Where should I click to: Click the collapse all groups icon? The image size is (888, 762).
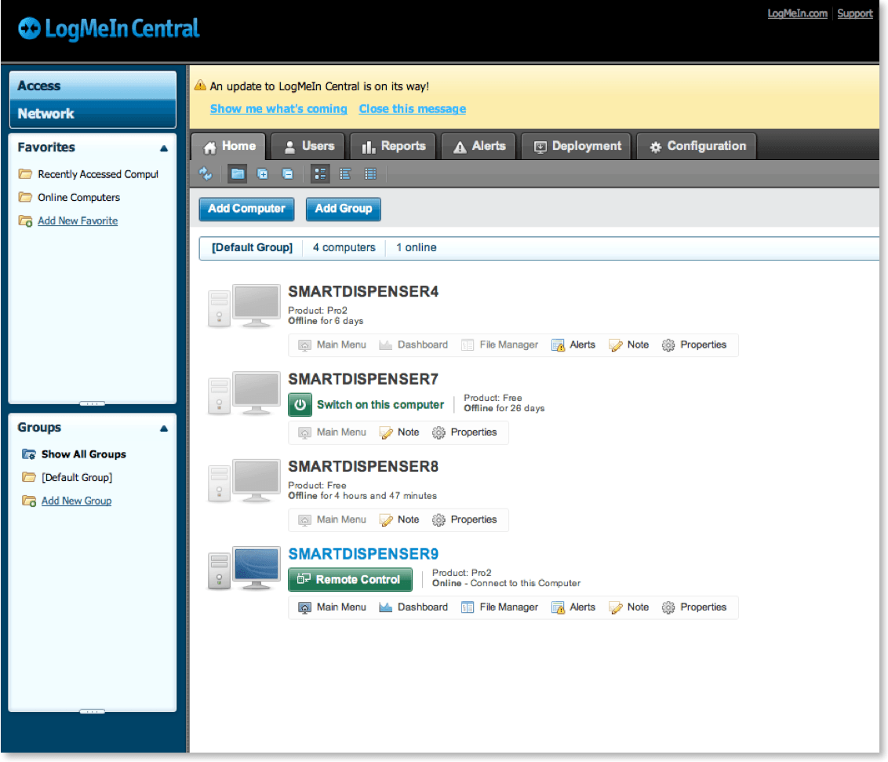[x=288, y=174]
